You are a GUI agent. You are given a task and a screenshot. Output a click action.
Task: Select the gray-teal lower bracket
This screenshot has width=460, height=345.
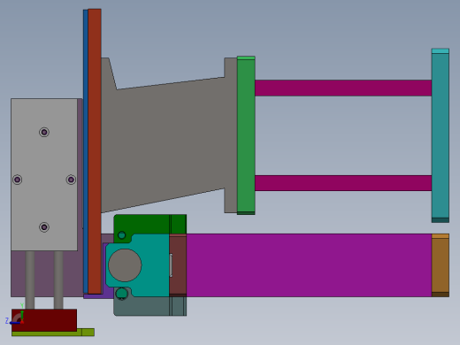click(149, 306)
